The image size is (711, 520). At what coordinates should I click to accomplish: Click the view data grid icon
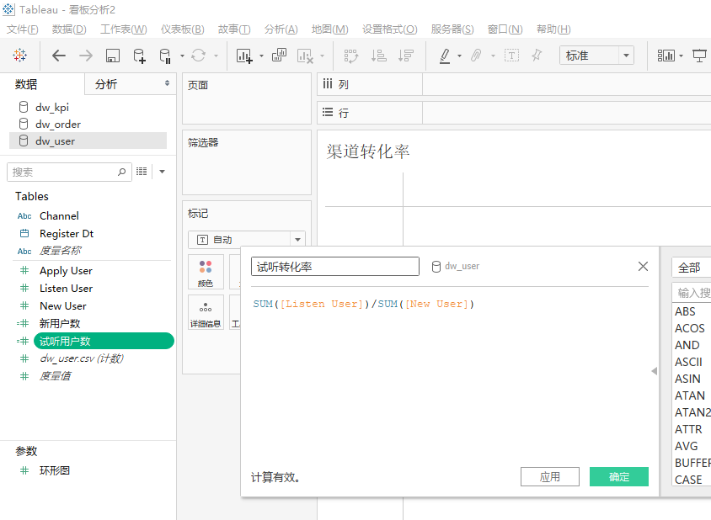coord(142,171)
